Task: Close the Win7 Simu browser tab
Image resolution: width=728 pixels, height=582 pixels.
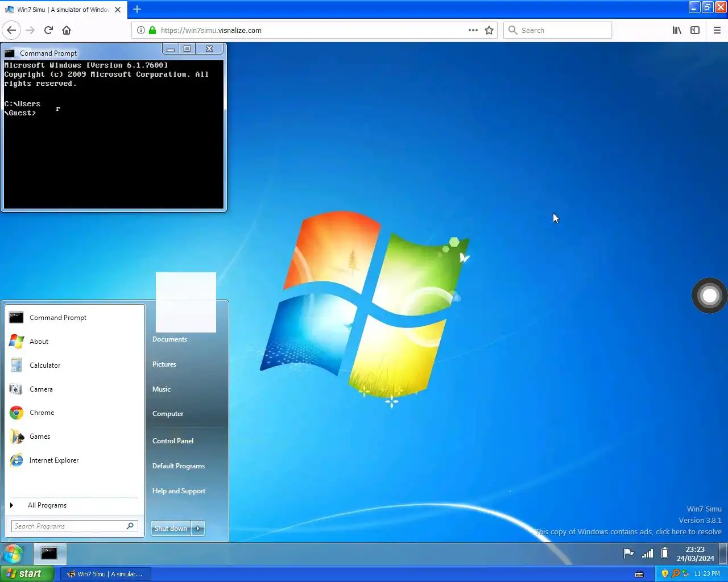Action: tap(118, 10)
